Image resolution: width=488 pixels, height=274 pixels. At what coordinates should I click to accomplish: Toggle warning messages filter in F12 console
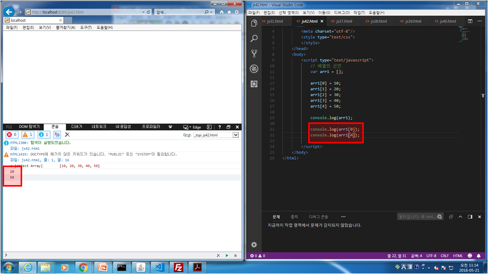(x=28, y=135)
